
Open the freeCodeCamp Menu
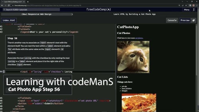coord(187,10)
